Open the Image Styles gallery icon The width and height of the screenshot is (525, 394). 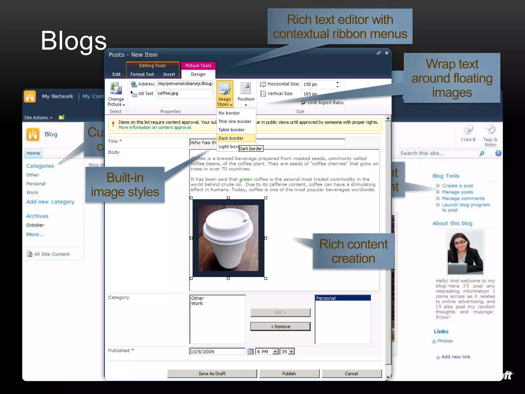point(225,89)
